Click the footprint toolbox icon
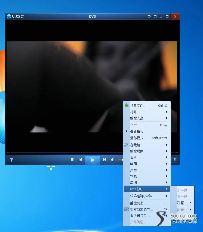Viewport: 203px width, 232px height. click(x=11, y=159)
